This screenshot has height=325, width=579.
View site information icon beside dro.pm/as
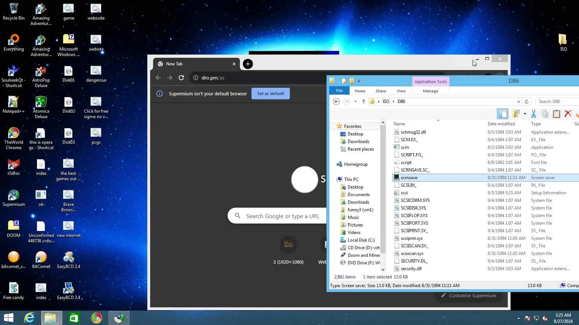[x=195, y=78]
